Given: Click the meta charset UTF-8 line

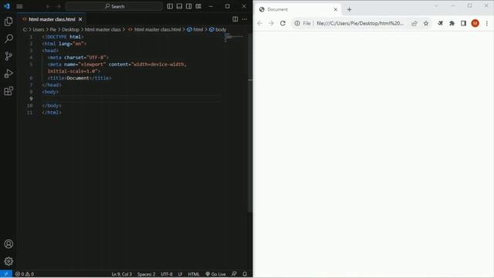Looking at the screenshot, I should [x=78, y=58].
